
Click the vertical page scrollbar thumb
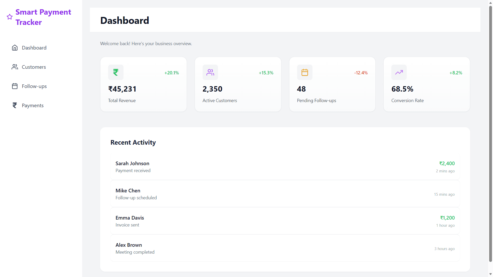(490, 134)
